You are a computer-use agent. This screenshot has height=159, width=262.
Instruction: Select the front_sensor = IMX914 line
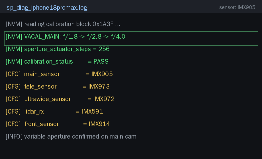tap(58, 124)
